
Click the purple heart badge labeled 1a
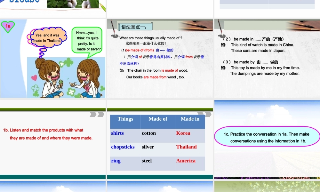[x=8, y=26]
